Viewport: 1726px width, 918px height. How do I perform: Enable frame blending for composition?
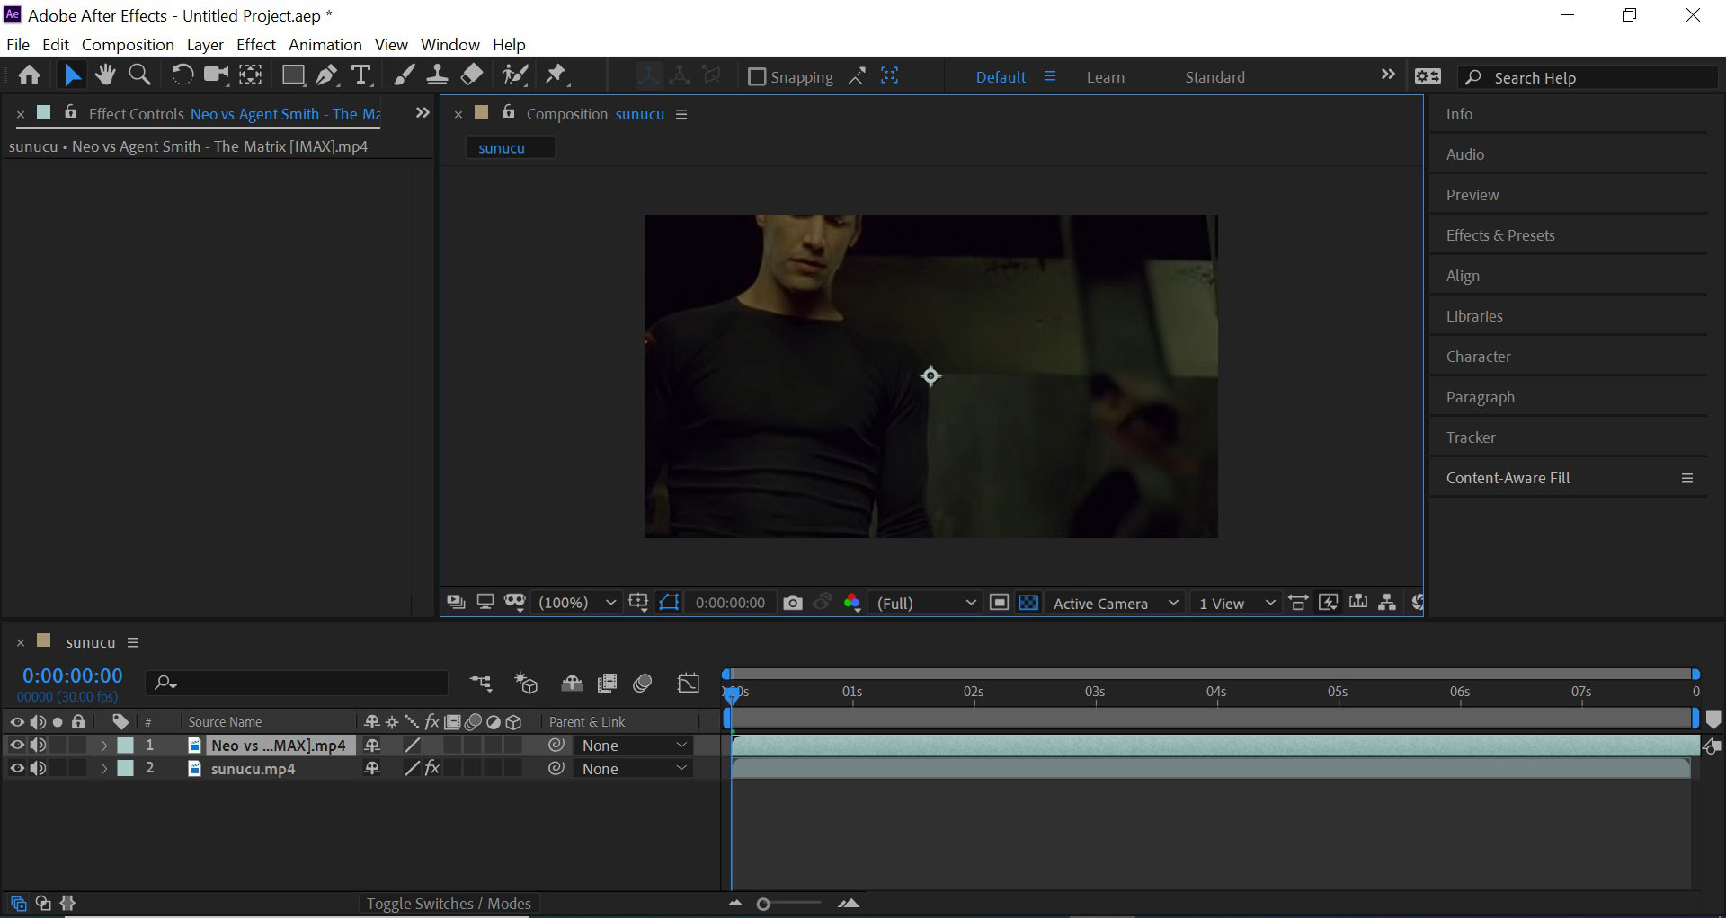point(607,684)
